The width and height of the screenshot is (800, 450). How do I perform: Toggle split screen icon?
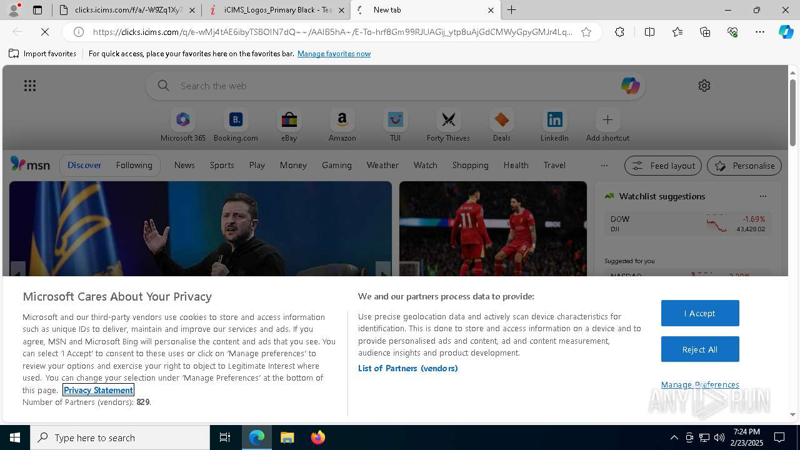[649, 32]
